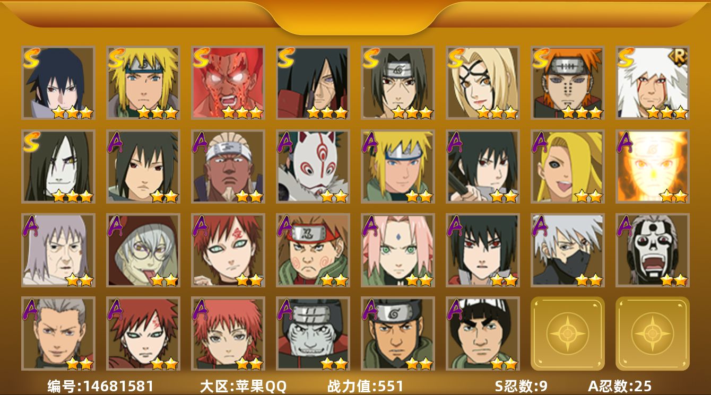
Task: Open the S-rank Madara character portrait
Action: click(313, 83)
